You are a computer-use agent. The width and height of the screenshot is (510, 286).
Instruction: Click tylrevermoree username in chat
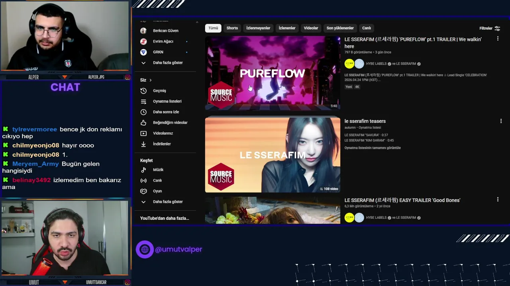(35, 129)
